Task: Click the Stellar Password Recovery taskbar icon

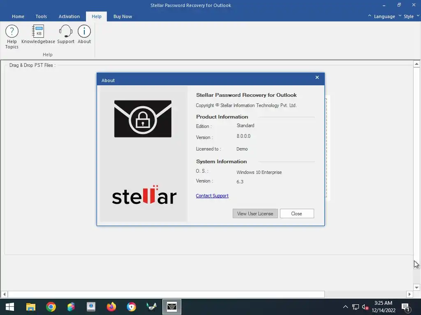Action: click(172, 307)
